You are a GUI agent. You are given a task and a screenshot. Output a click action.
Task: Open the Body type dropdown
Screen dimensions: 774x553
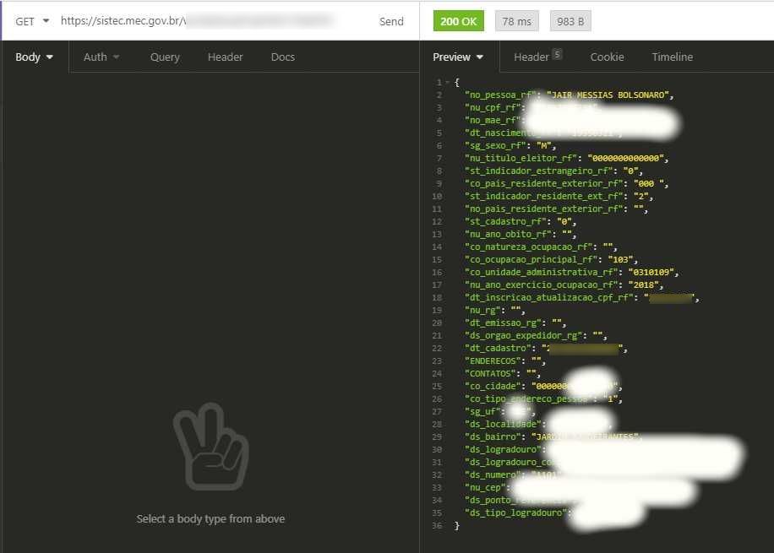34,57
